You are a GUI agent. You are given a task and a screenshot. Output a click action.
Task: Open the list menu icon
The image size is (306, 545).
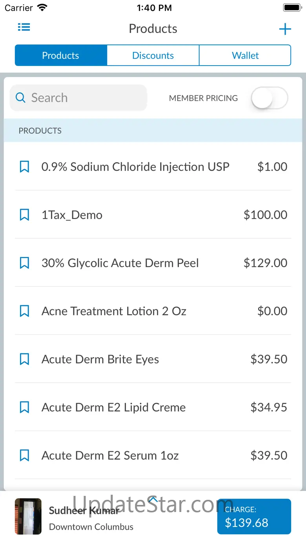24,27
